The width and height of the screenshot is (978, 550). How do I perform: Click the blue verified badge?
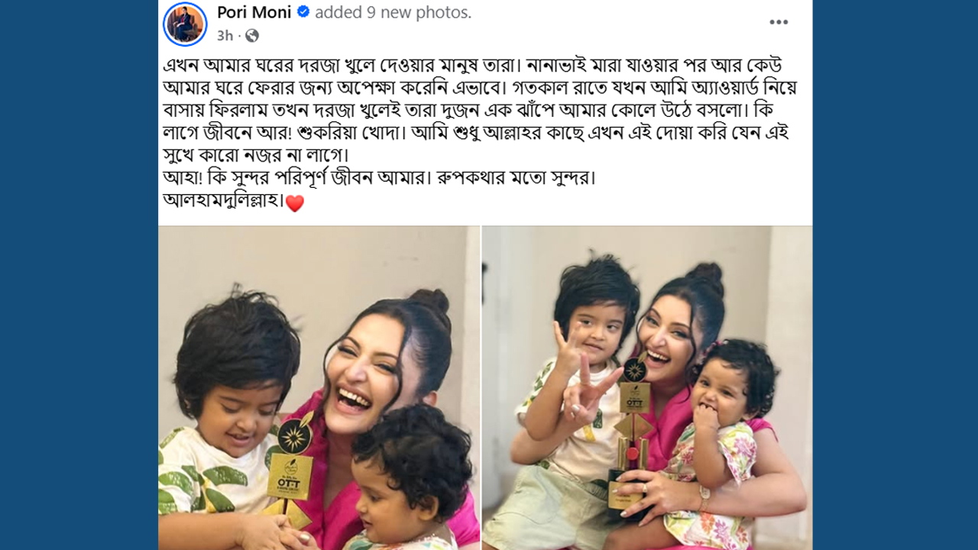303,11
